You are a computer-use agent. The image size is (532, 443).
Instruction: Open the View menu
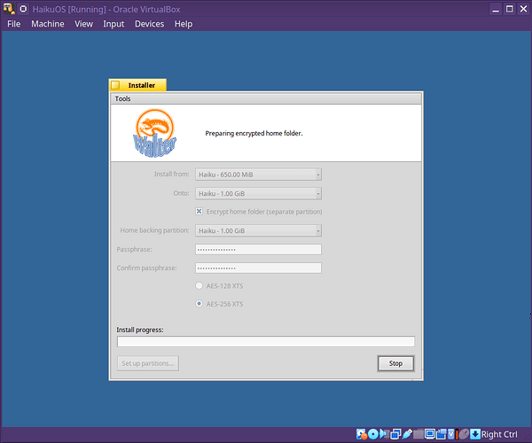[x=83, y=24]
